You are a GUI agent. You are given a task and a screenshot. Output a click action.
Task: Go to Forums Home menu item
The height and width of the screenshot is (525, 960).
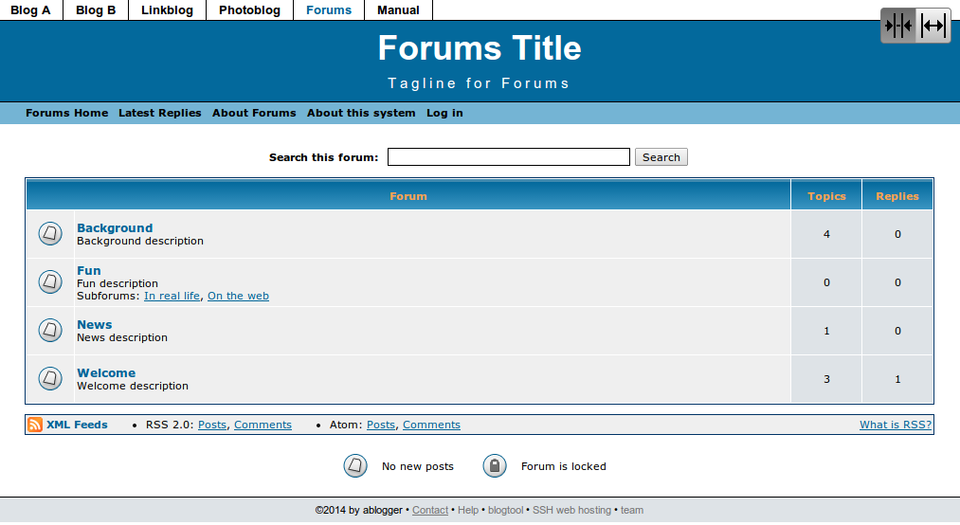66,113
